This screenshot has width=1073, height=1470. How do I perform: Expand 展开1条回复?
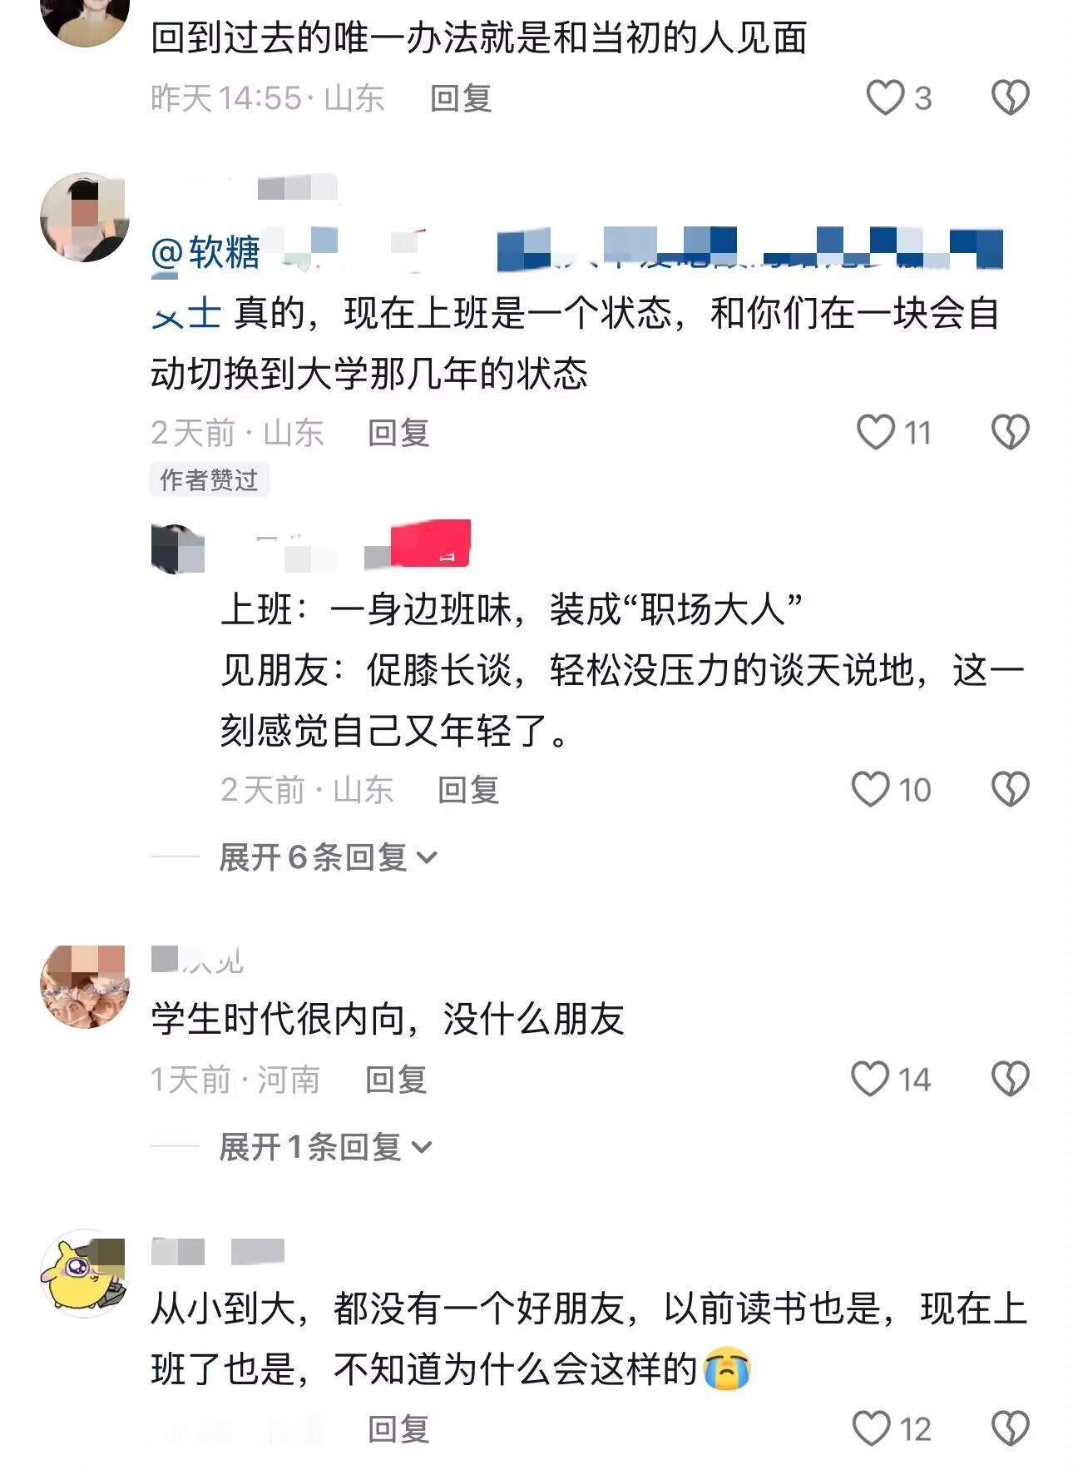pyautogui.click(x=325, y=1147)
